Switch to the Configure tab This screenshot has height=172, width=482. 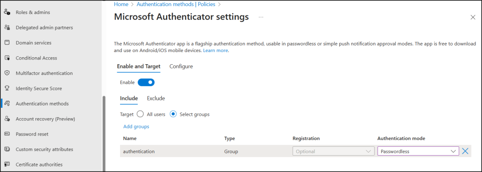pyautogui.click(x=181, y=66)
